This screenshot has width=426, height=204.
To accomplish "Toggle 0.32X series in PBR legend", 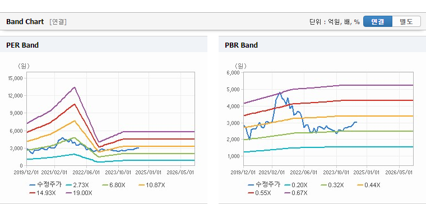I will coord(332,185).
